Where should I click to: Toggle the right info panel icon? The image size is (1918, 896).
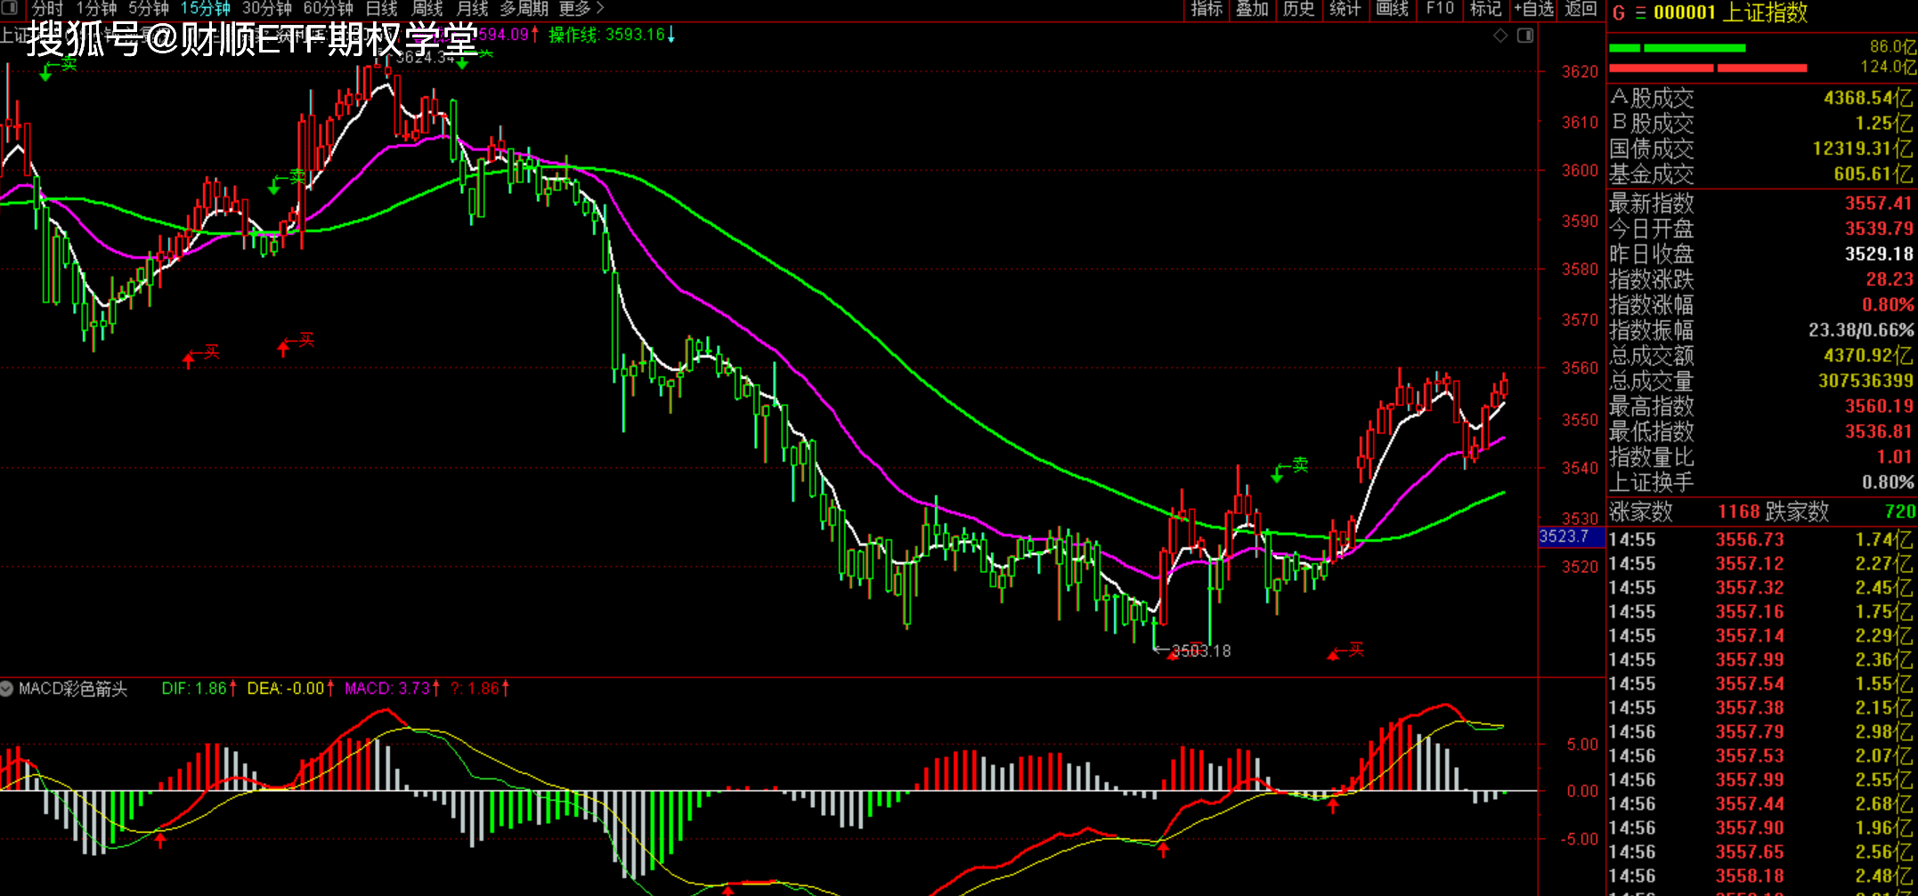tap(1525, 36)
